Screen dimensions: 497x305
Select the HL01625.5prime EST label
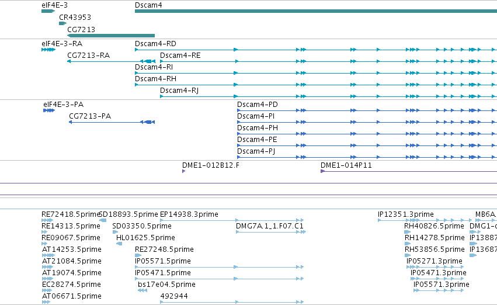point(145,238)
